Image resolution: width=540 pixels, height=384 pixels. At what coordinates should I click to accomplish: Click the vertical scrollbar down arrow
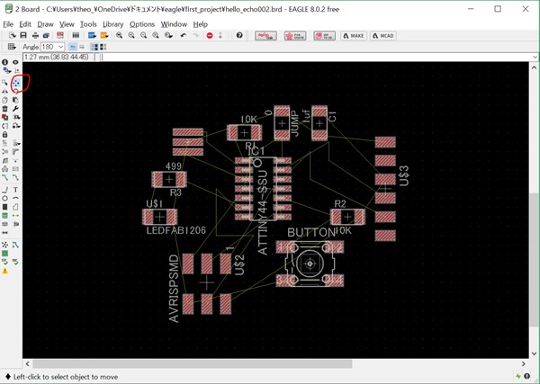point(534,353)
